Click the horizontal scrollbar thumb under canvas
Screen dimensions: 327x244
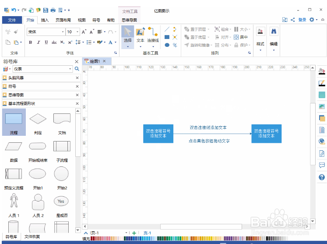click(201, 226)
